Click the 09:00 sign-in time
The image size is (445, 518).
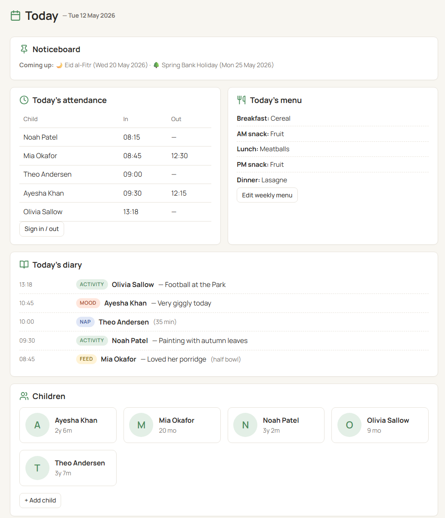click(x=133, y=174)
